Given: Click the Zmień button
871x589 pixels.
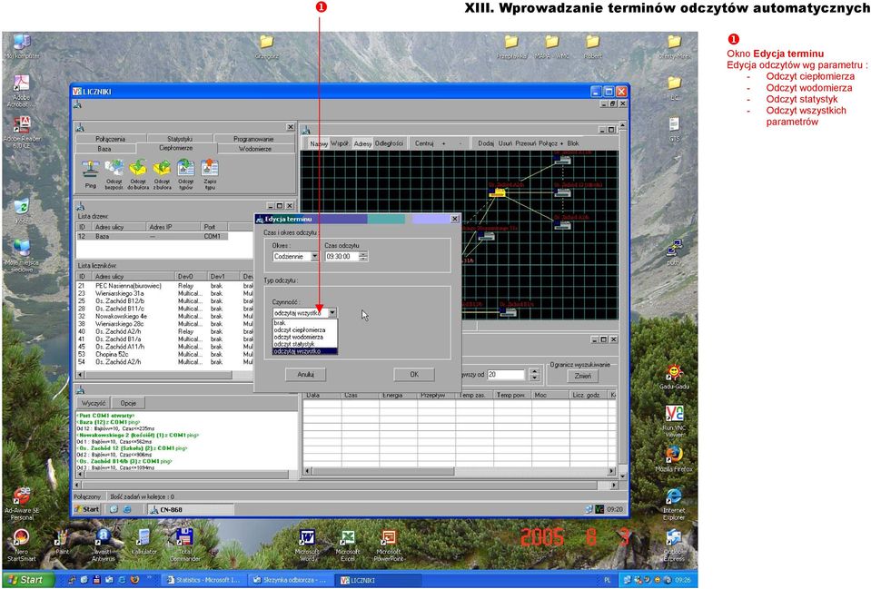Looking at the screenshot, I should (x=582, y=376).
